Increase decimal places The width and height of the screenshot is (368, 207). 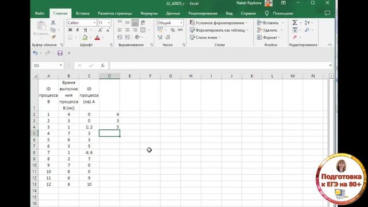click(160, 37)
